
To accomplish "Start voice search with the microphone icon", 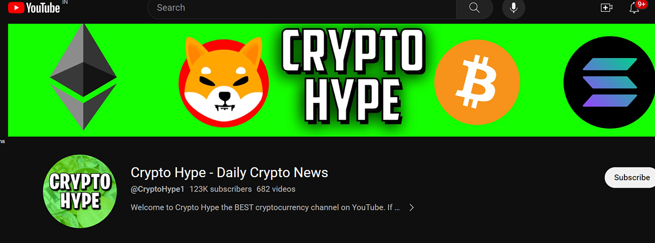I will pos(513,8).
